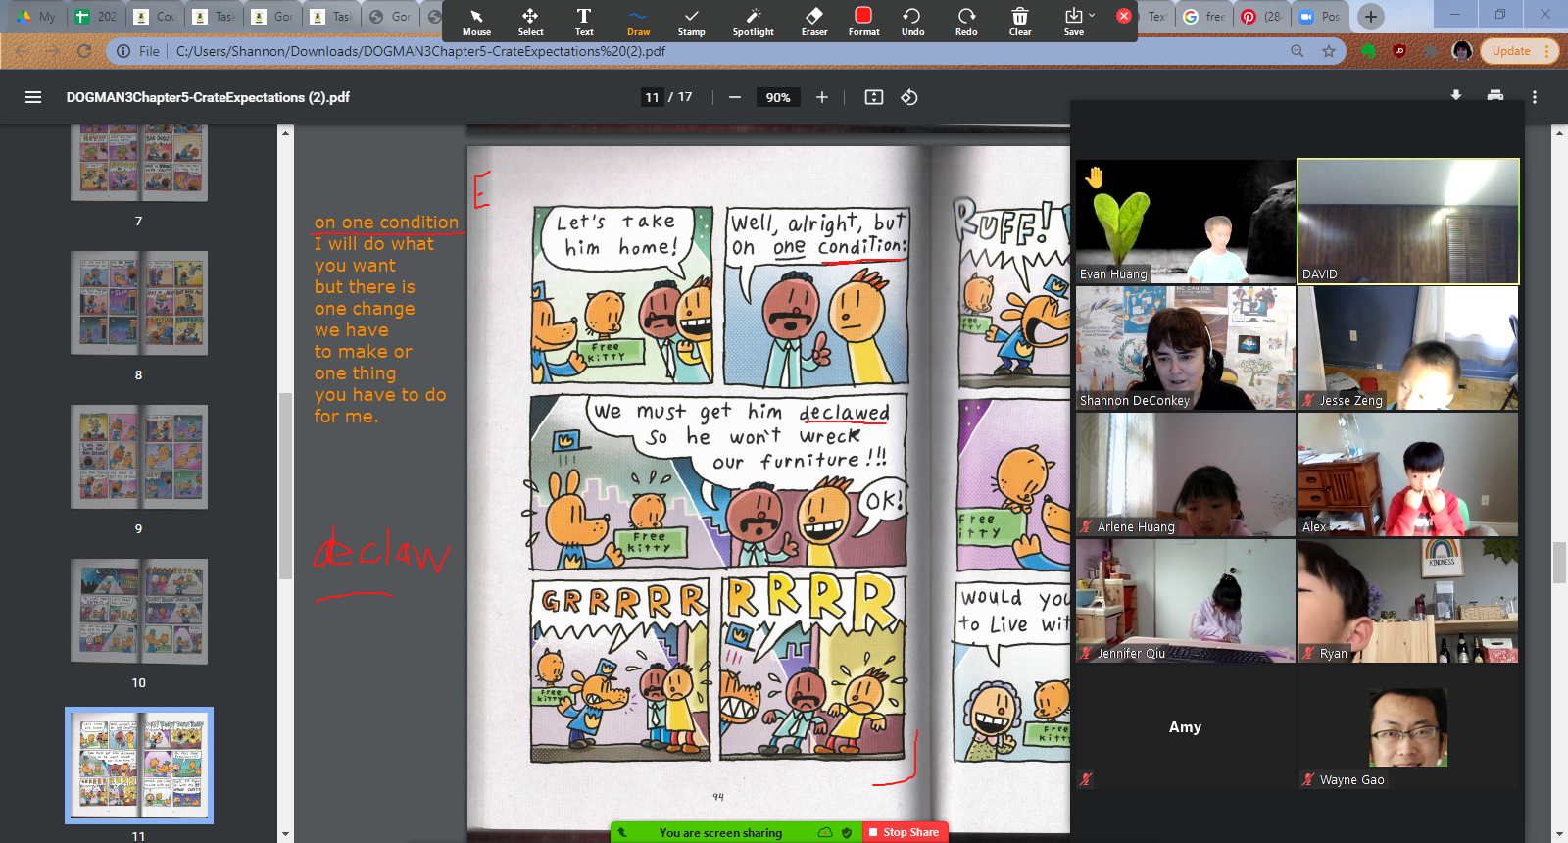Click the thumbnail panel scroll-down arrow
Screen dimensions: 1568x843
click(x=285, y=834)
